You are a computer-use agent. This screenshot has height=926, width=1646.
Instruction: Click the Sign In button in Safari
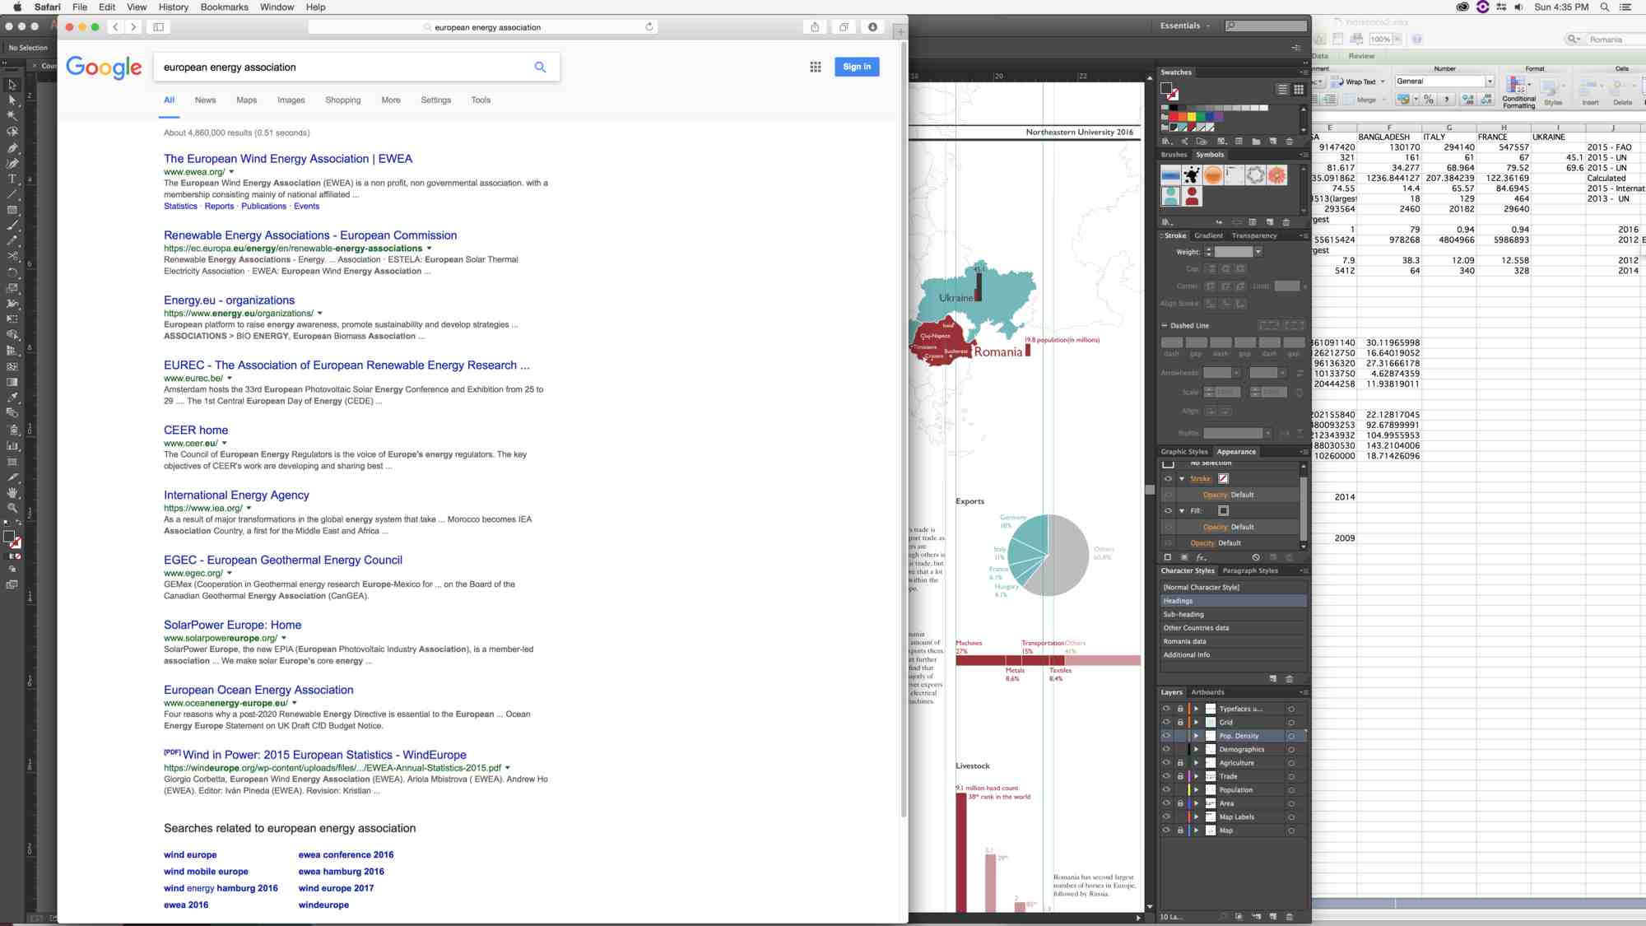pos(857,67)
